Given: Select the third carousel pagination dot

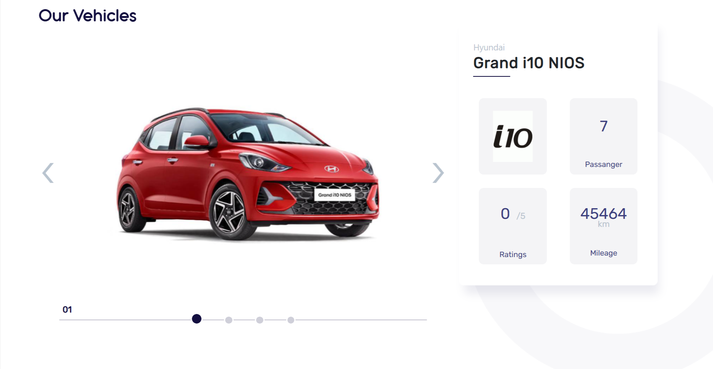Looking at the screenshot, I should 260,320.
